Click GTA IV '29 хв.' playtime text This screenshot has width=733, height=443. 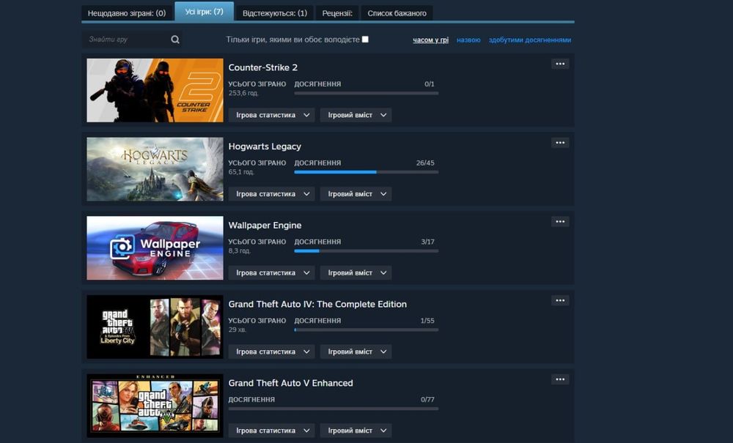237,330
